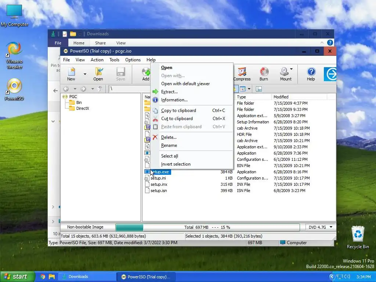
Task: Open the DVD 4.7G media size dropdown
Action: tap(320, 227)
